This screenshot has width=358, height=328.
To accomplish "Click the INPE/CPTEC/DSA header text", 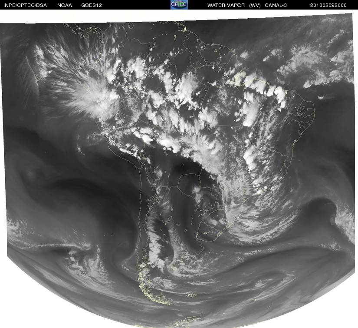I will (25, 5).
